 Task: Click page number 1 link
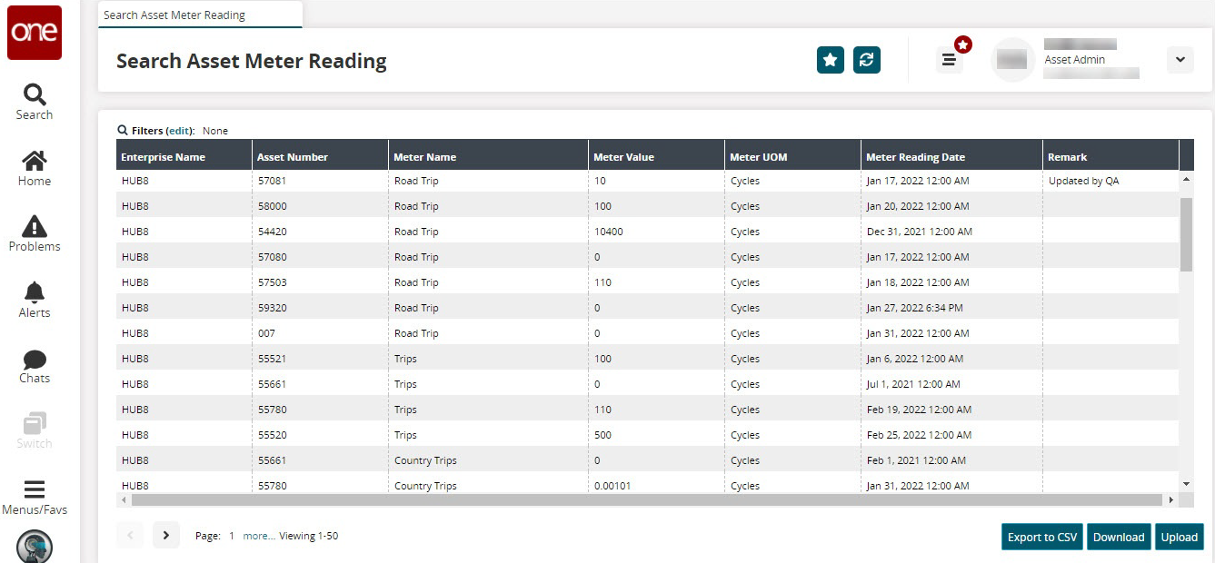click(x=232, y=537)
